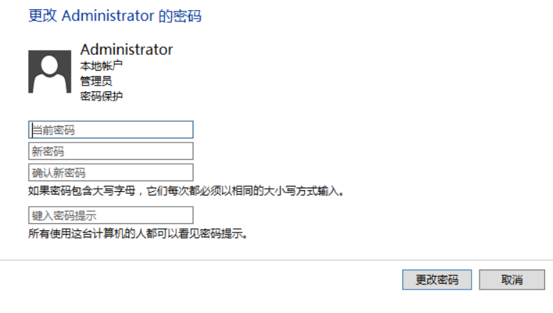Click the horizontal separator line above buttons
The image size is (553, 313).
(x=276, y=260)
